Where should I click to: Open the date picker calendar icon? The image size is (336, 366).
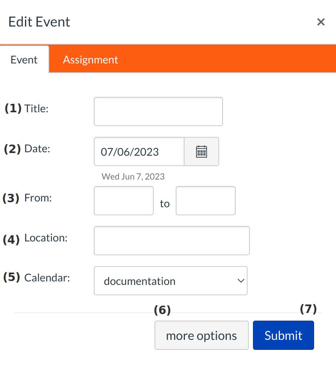tap(201, 151)
